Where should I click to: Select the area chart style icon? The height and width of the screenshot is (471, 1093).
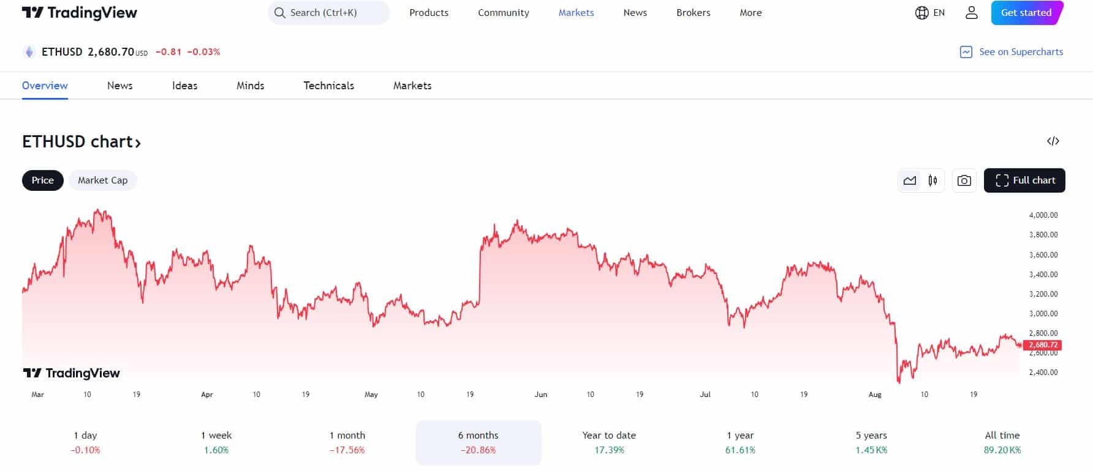click(910, 180)
